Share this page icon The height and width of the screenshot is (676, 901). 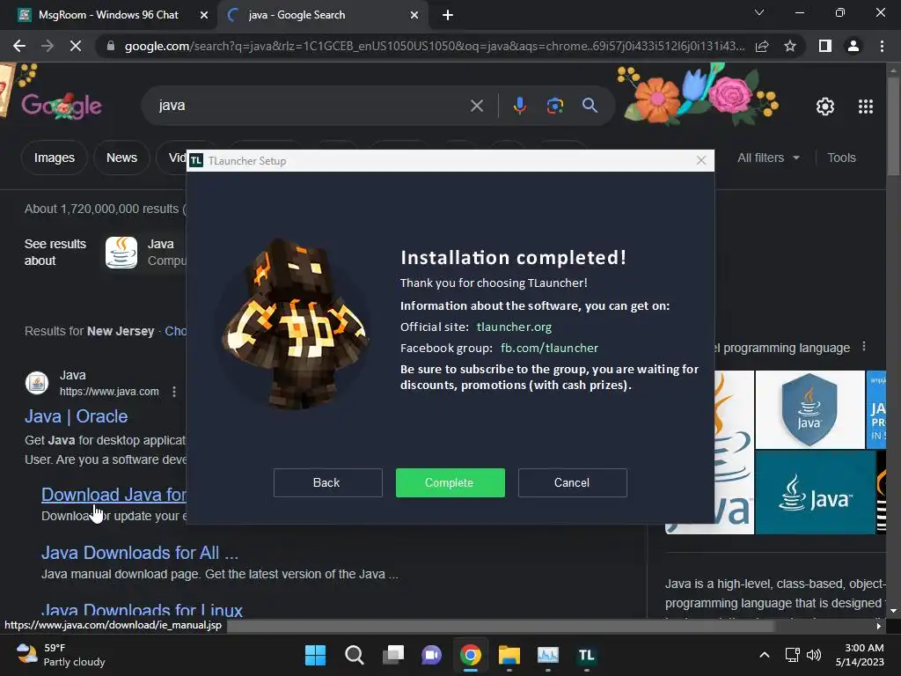[x=762, y=46]
